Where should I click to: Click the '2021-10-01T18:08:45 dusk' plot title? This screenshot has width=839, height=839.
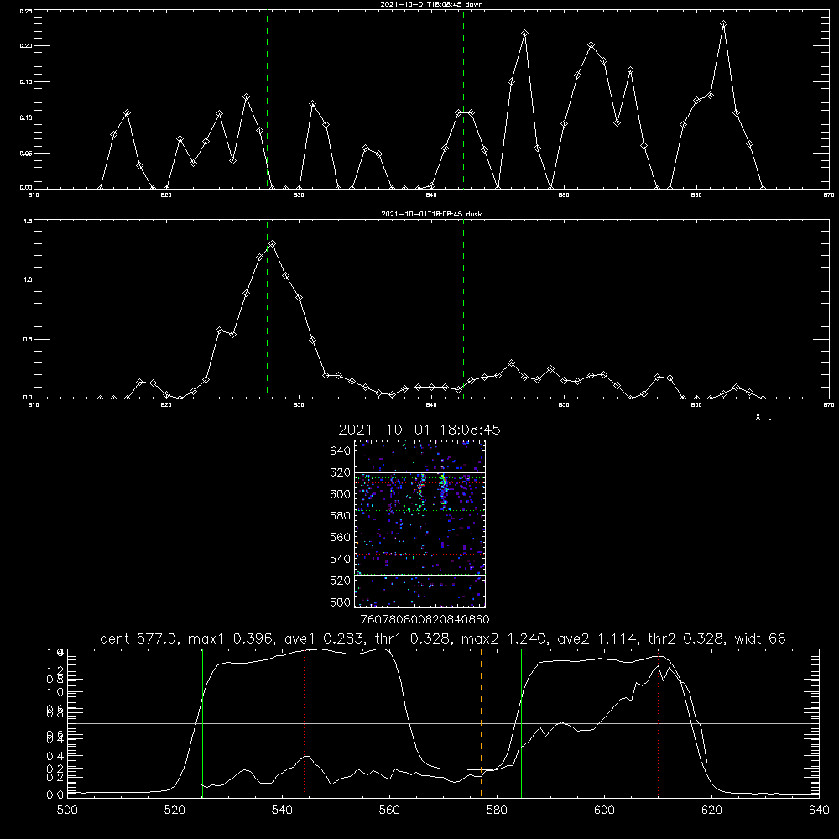431,214
